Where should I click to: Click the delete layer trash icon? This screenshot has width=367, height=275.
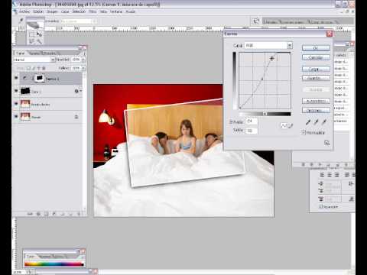pos(79,214)
